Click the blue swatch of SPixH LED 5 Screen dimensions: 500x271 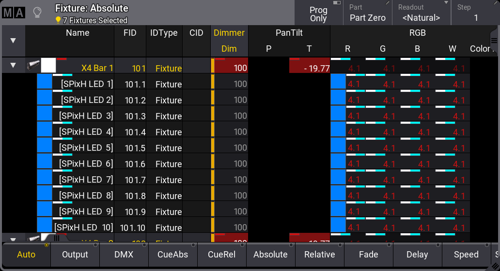(x=45, y=145)
